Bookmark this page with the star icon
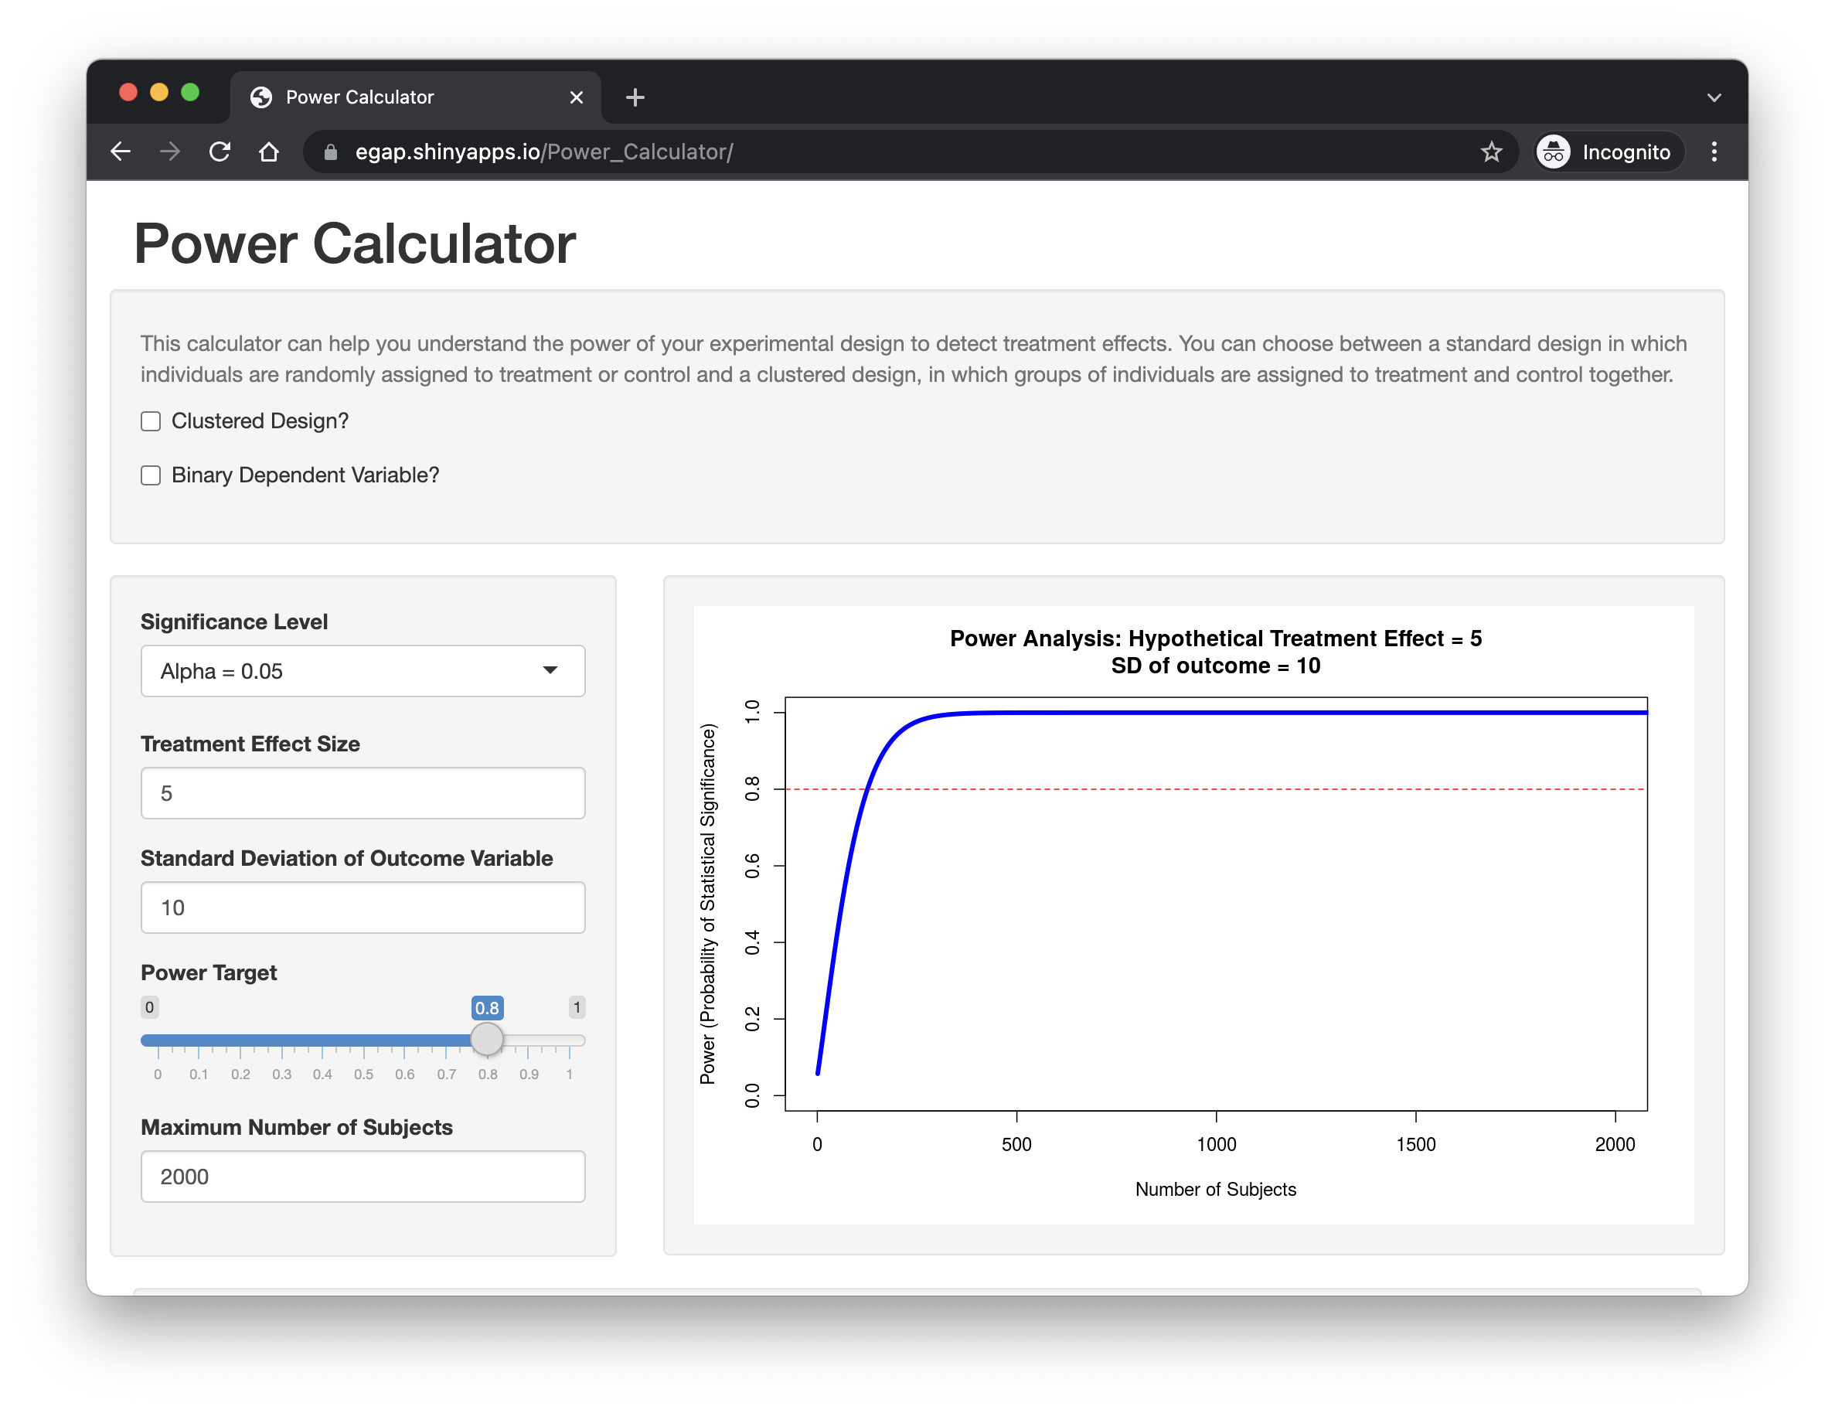This screenshot has height=1410, width=1835. point(1491,152)
